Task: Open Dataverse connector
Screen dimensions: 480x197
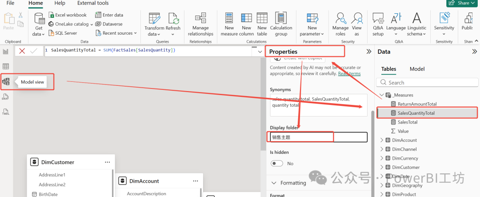Action: pos(109,24)
